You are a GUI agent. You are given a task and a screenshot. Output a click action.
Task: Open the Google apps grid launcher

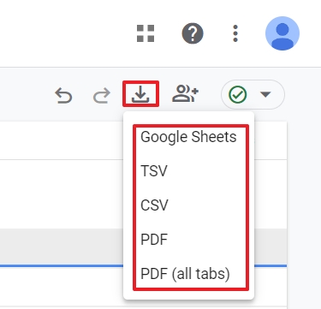[x=146, y=33]
